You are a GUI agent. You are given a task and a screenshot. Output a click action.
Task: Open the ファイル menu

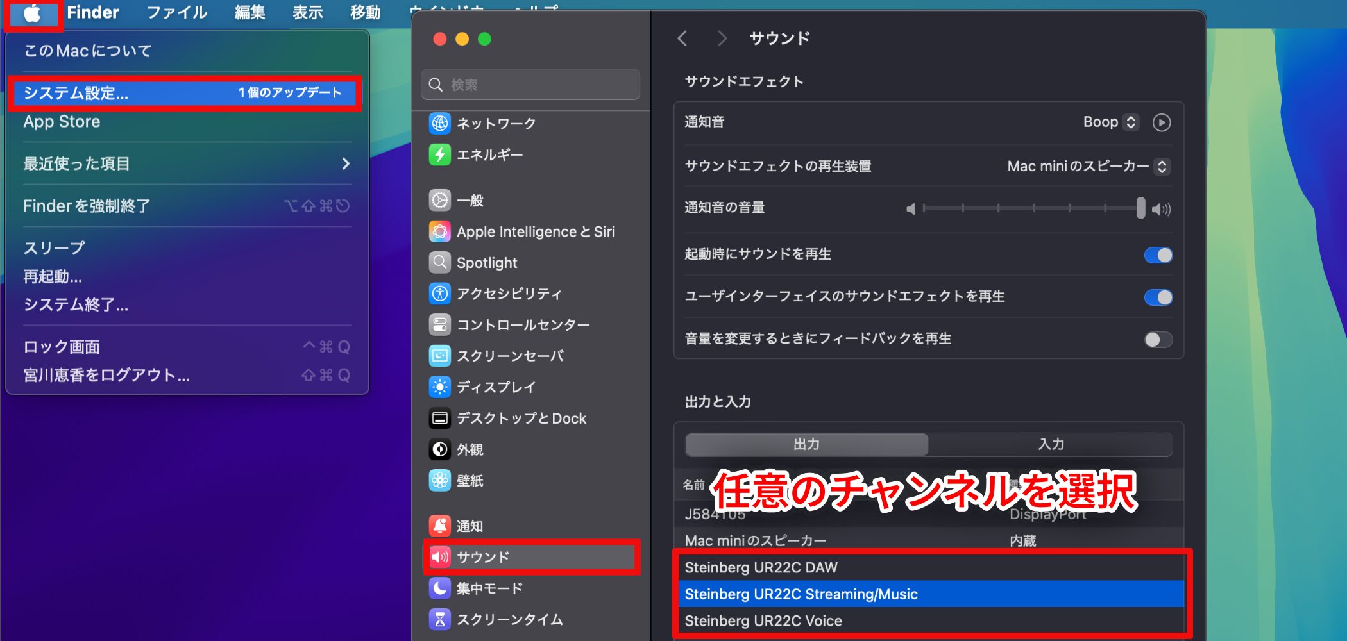(x=177, y=12)
